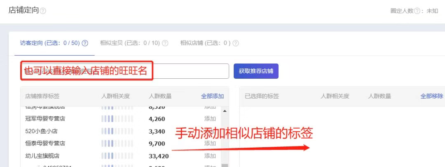Screen dimensions: 445x167
Task: Add the 恒泰母婴专营店 tag
Action: [x=210, y=143]
